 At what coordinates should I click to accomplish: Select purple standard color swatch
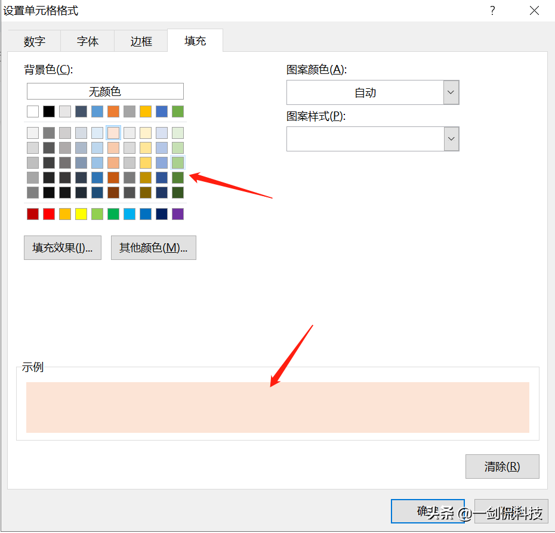178,214
